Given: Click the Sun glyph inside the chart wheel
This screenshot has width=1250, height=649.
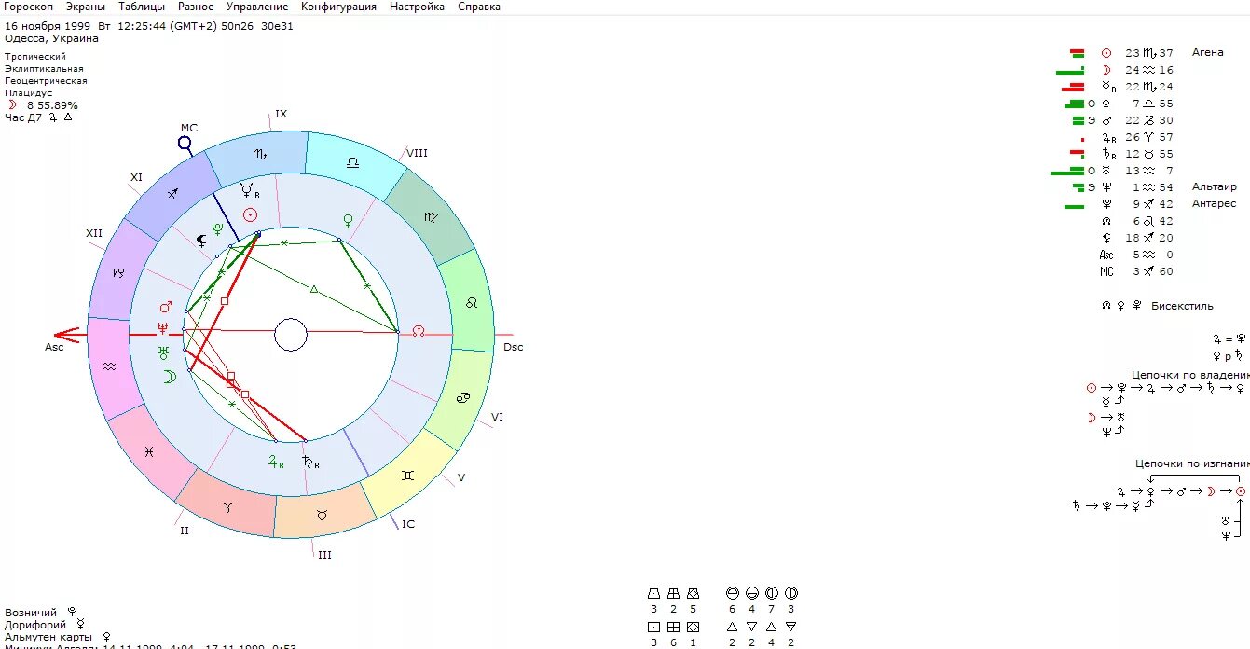Looking at the screenshot, I should pos(250,214).
